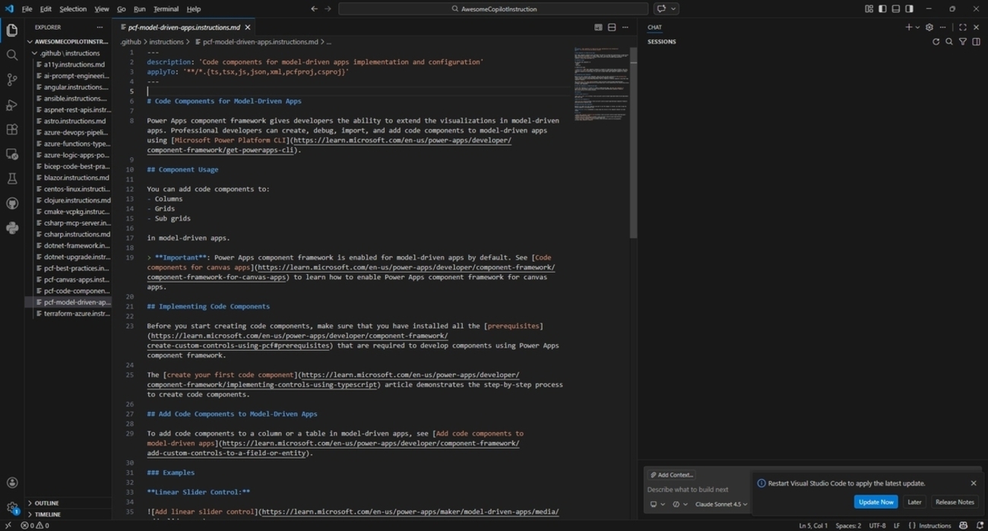Open the GitHub view in the activity bar

click(12, 204)
